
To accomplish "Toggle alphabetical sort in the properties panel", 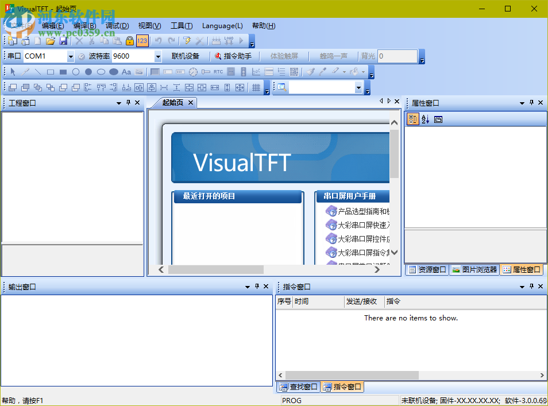I will click(x=425, y=119).
